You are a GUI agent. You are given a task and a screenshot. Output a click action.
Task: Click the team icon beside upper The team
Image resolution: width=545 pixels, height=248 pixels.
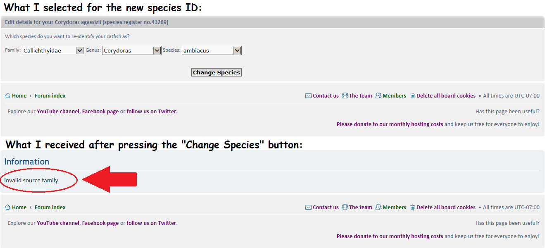point(345,95)
